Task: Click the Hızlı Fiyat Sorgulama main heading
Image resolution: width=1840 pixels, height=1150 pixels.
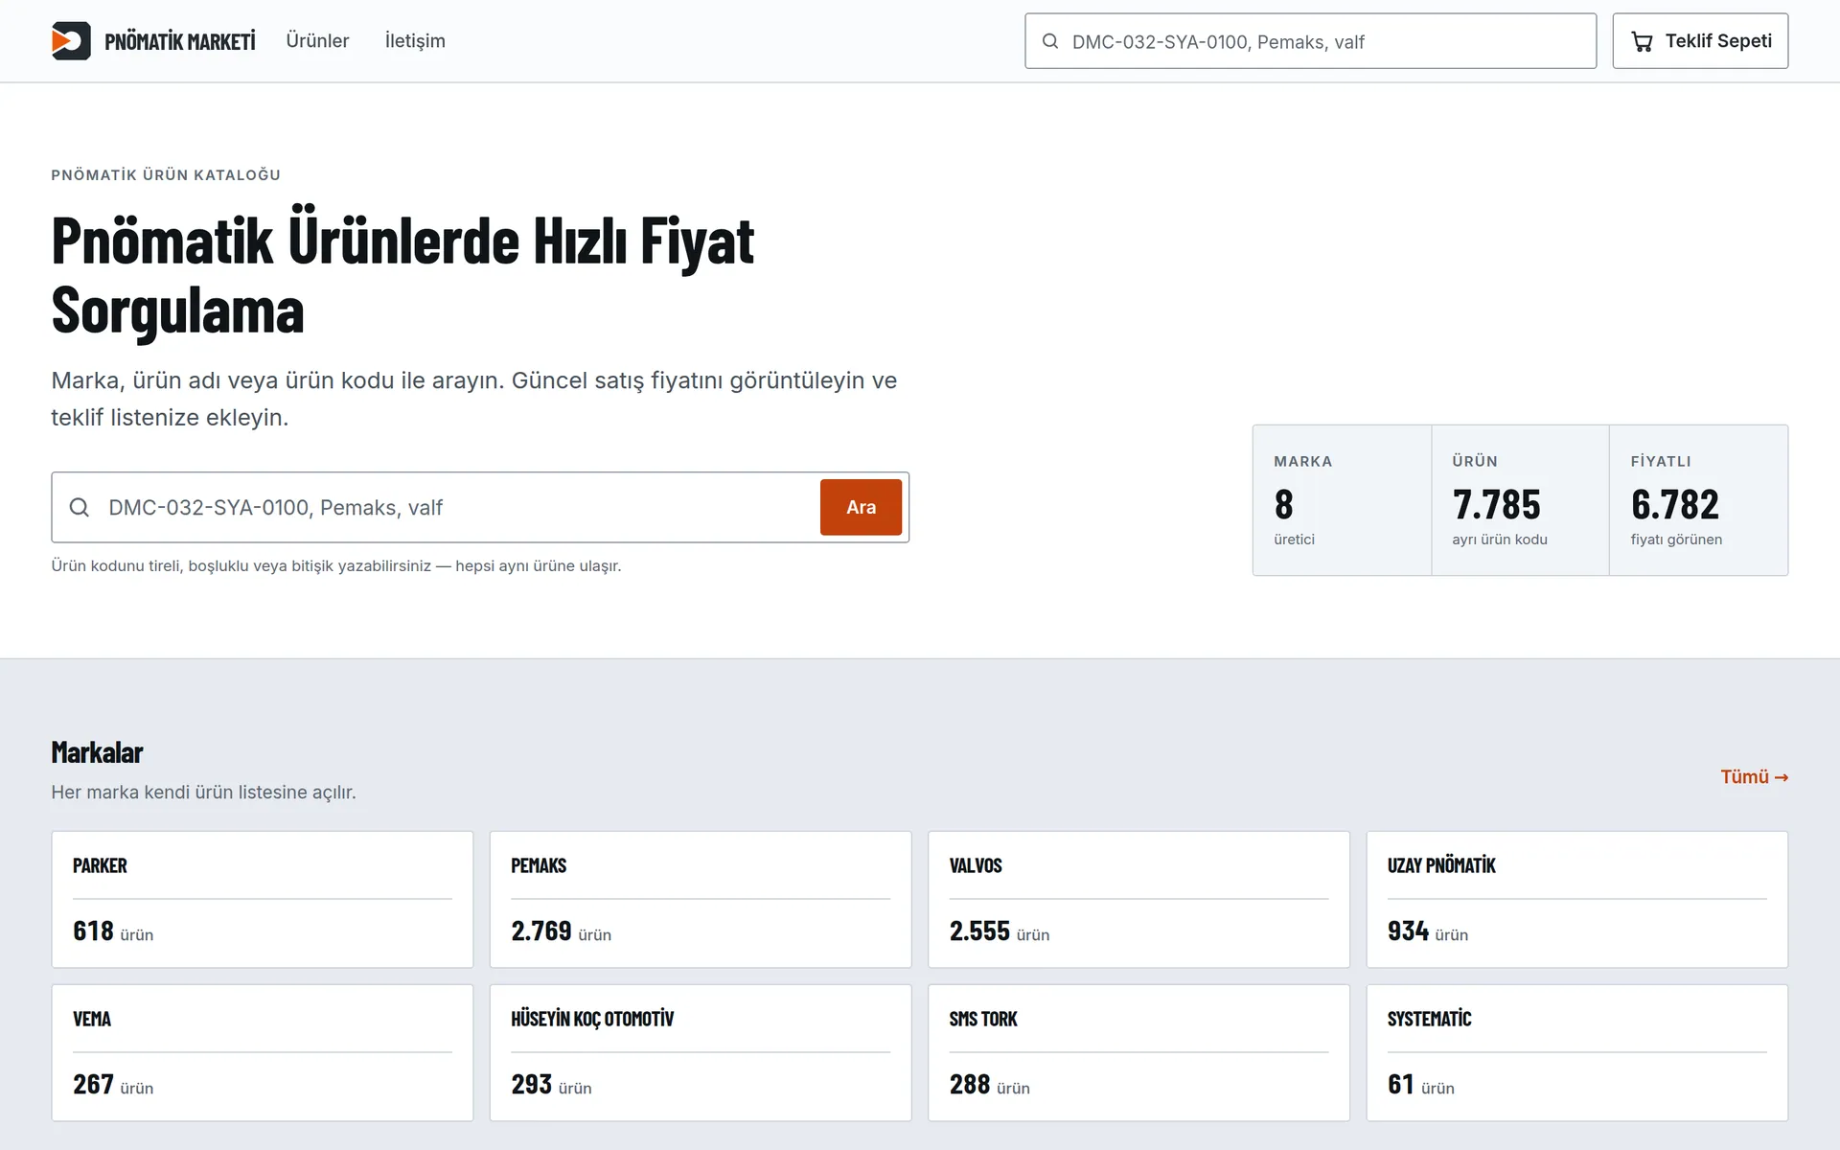Action: pyautogui.click(x=402, y=275)
